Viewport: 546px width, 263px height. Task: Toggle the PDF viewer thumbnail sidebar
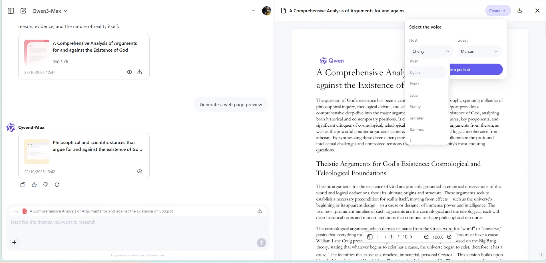(x=370, y=237)
